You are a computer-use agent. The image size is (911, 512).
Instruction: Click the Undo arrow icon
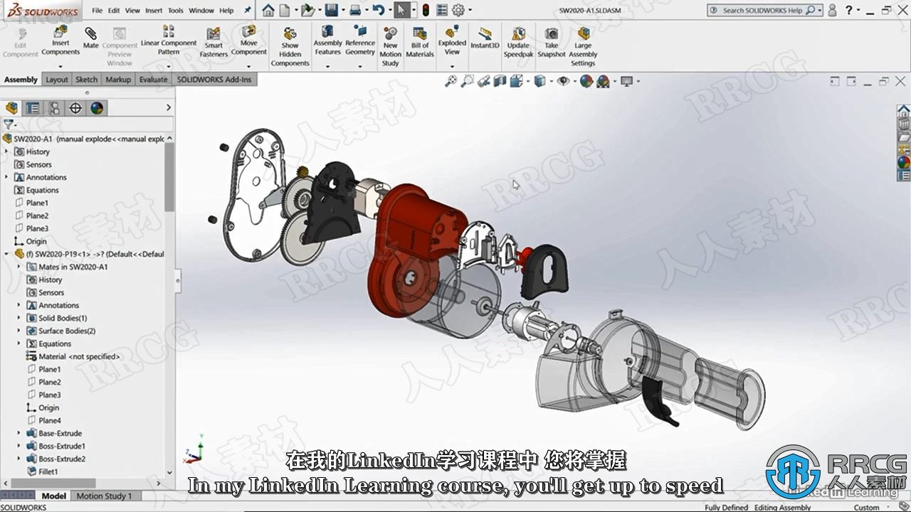pos(379,10)
